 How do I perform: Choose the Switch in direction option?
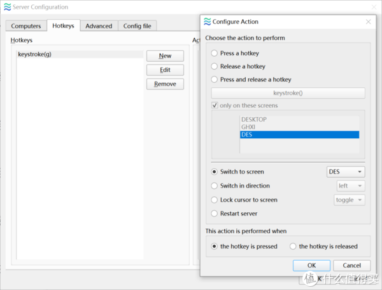pos(214,186)
